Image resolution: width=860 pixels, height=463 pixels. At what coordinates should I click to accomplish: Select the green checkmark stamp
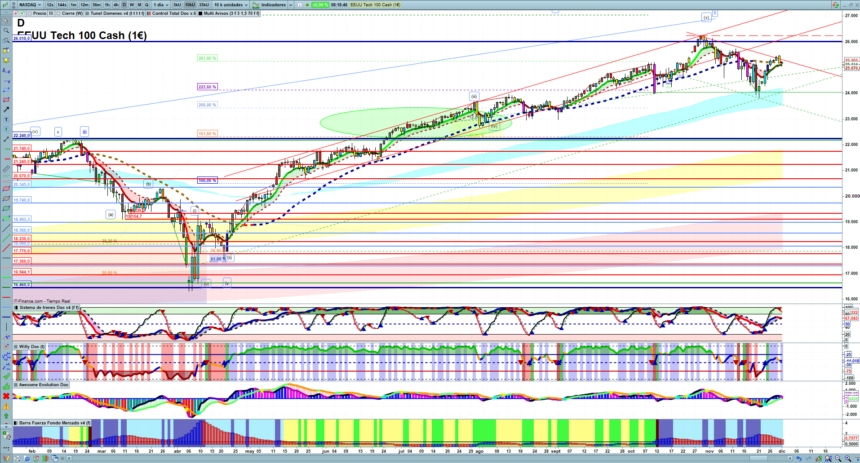[x=6, y=377]
